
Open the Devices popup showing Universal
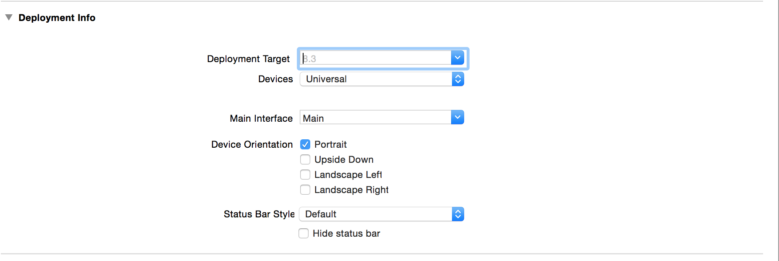375,79
